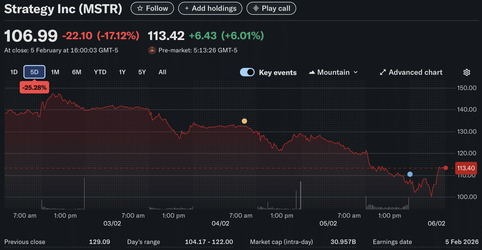
Task: Click the Previous close label
Action: [25, 242]
